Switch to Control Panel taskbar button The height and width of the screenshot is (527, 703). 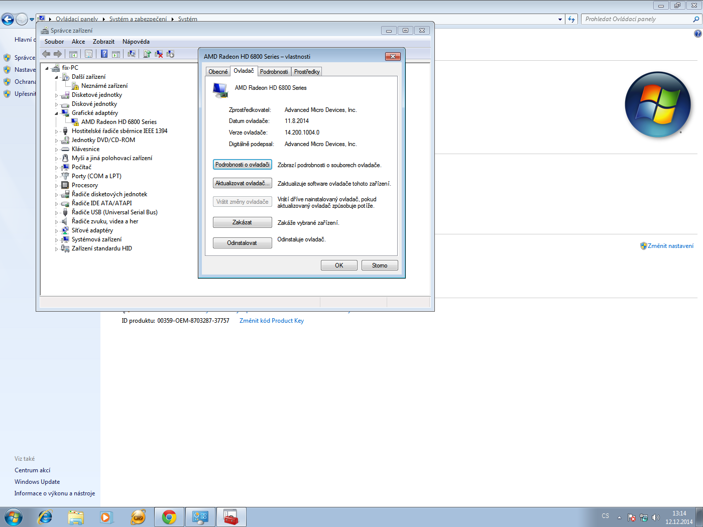[200, 517]
